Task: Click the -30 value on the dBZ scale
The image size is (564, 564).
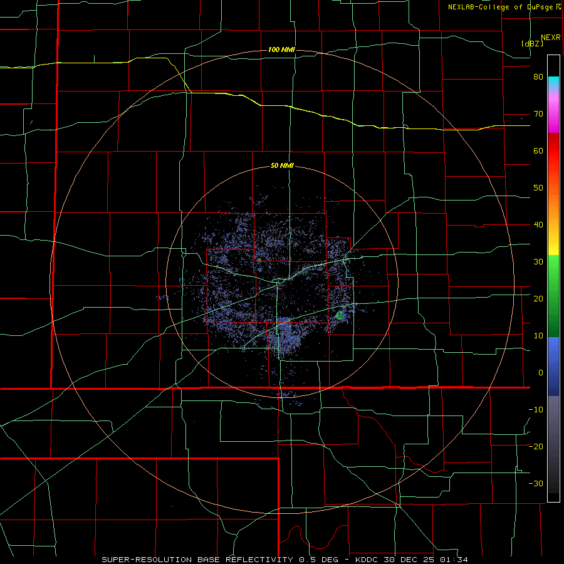Action: click(536, 483)
